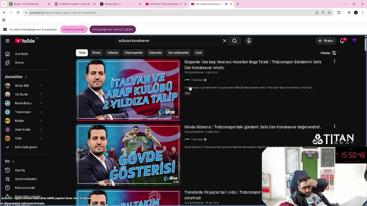The width and height of the screenshot is (367, 206).
Task: Open Filtreler filter options
Action: 328,53
